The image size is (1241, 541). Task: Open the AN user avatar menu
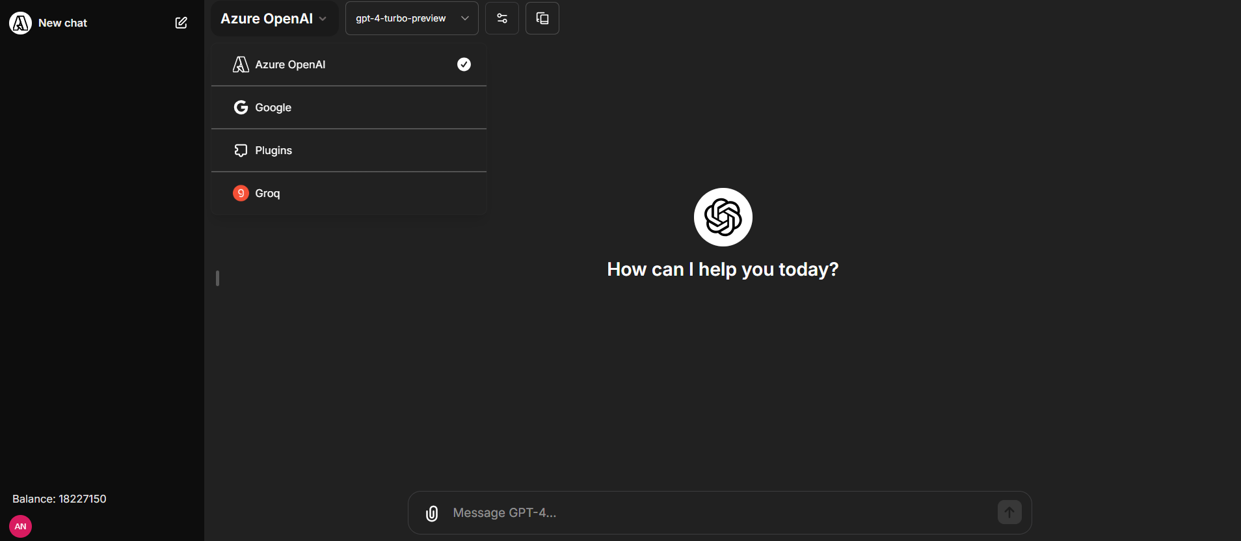(x=21, y=527)
